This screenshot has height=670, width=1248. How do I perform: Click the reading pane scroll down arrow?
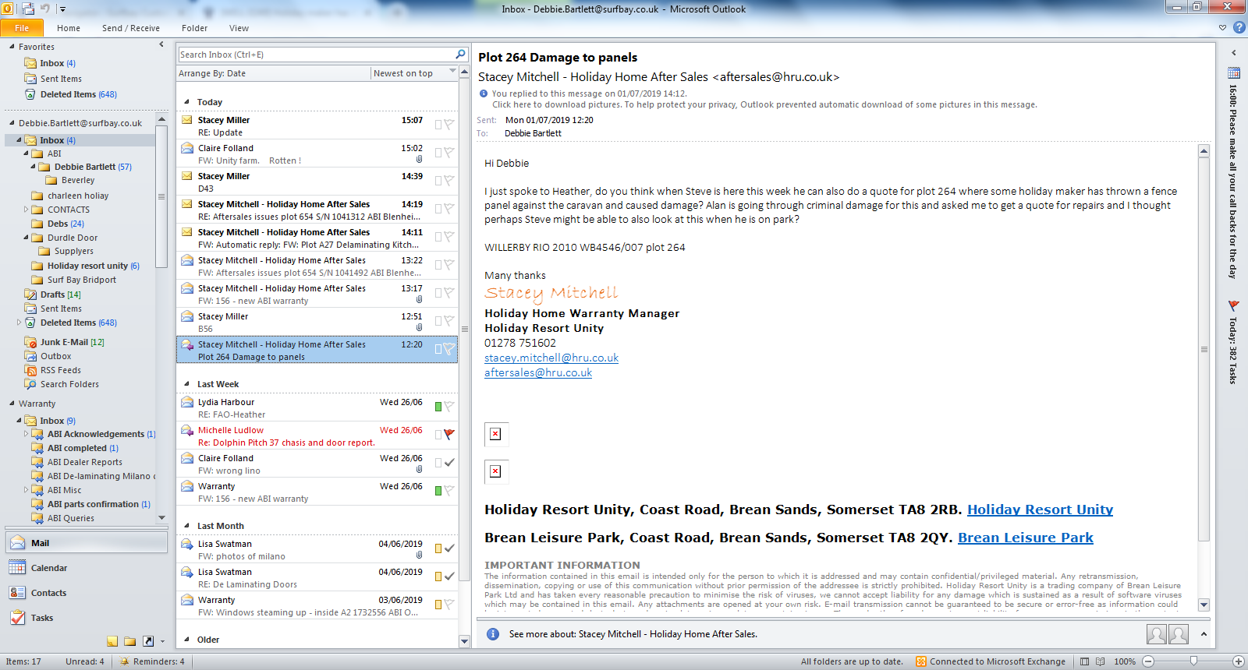click(1204, 605)
